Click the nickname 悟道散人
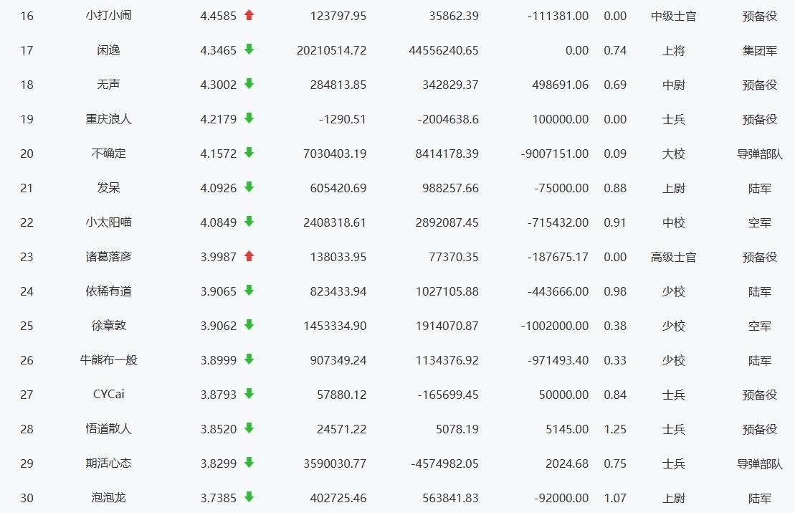Viewport: 795px width, 513px height. (108, 429)
